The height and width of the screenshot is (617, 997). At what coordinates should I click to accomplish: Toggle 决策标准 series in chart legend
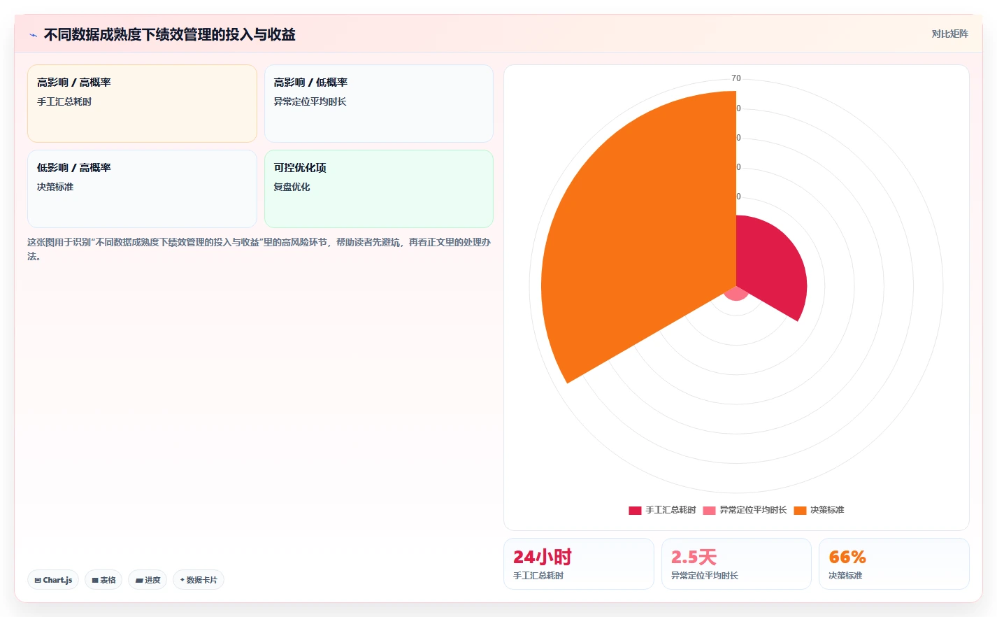click(x=819, y=510)
